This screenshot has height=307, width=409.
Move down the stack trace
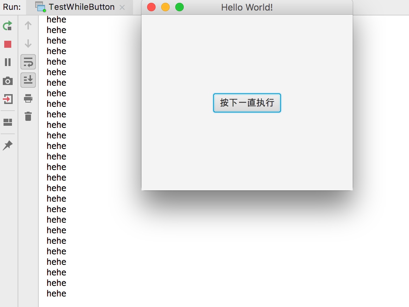28,44
